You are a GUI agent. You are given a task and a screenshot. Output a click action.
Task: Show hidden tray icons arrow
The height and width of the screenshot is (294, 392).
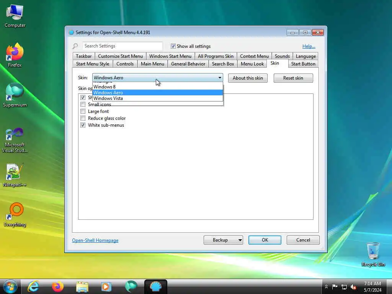tap(326, 287)
